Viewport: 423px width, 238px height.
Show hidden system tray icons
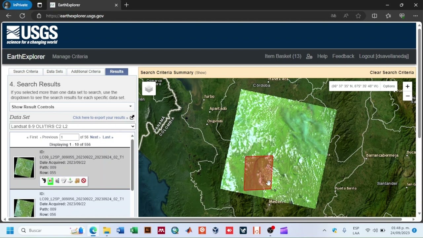324,230
